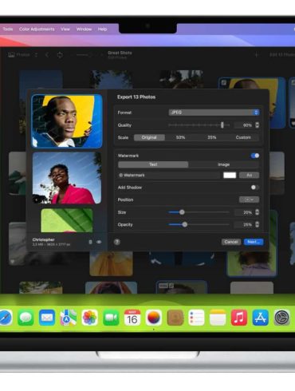Choose the Custom scale option
This screenshot has width=295, height=391.
[x=243, y=137]
